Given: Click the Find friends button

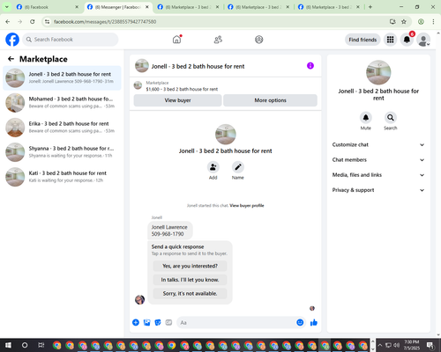Looking at the screenshot, I should click(363, 40).
